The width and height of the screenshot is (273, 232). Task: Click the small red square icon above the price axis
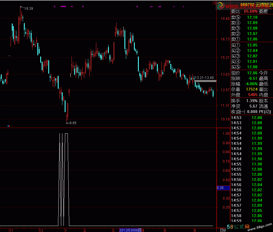coord(213,2)
